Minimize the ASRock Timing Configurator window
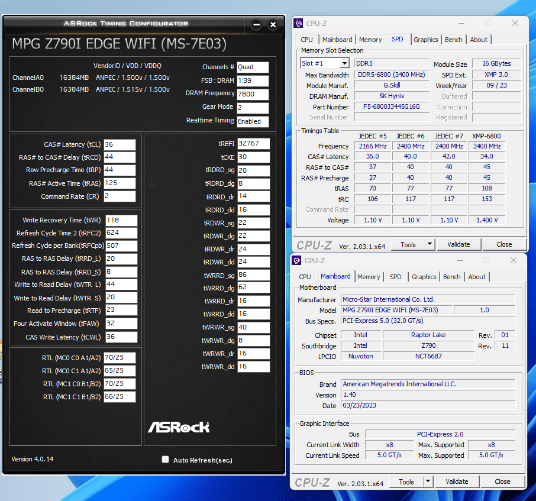This screenshot has height=501, width=536. click(x=256, y=25)
